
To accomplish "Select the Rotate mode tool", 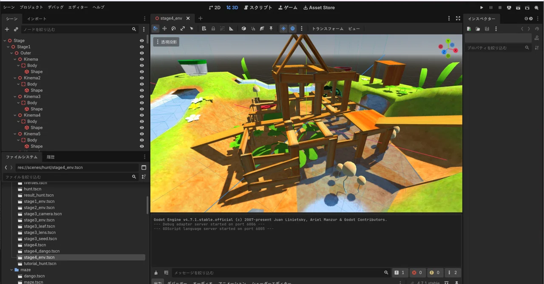I will tap(173, 28).
